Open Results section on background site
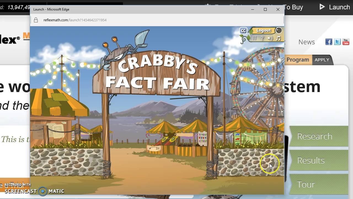 coord(319,160)
